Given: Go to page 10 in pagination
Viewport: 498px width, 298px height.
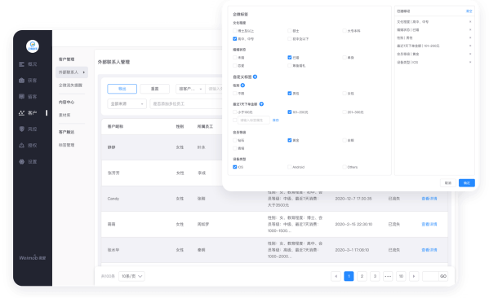Looking at the screenshot, I should [x=401, y=276].
